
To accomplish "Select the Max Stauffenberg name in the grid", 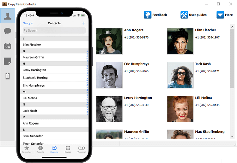I will (210, 132).
